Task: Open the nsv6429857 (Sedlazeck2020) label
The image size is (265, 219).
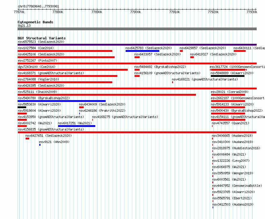Action: tap(203, 48)
